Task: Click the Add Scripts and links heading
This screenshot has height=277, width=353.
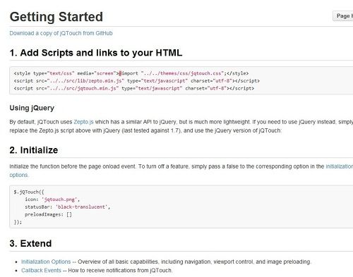Action: point(96,53)
